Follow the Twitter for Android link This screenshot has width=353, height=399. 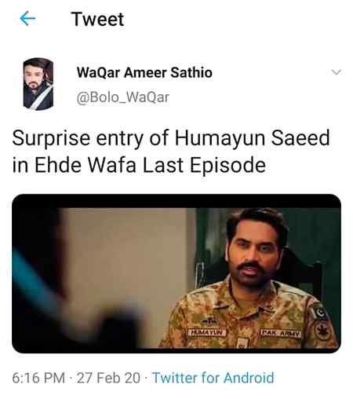[x=213, y=378]
